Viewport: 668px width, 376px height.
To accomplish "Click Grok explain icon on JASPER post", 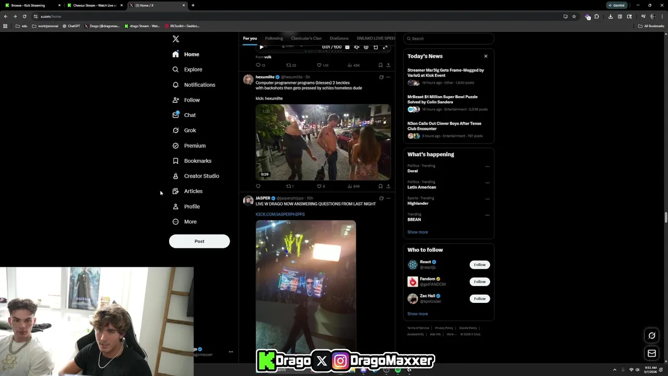I will (x=381, y=198).
